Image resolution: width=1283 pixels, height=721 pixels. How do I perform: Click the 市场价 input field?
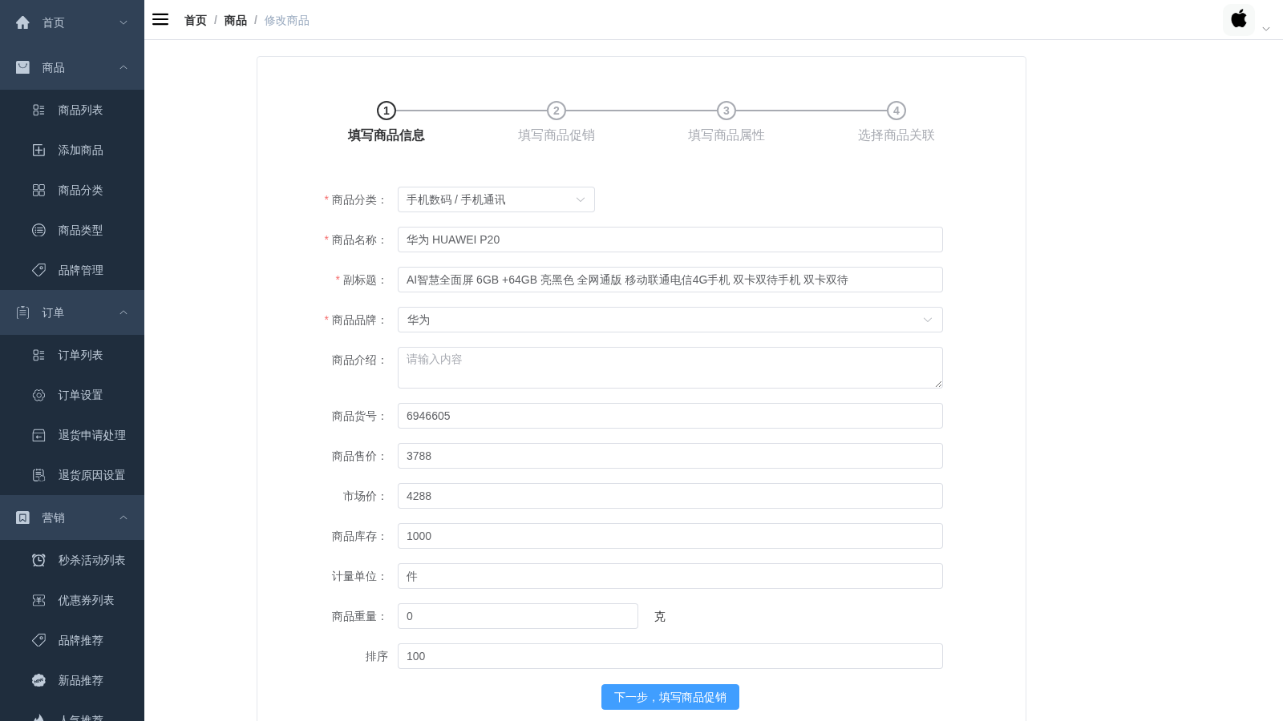670,496
